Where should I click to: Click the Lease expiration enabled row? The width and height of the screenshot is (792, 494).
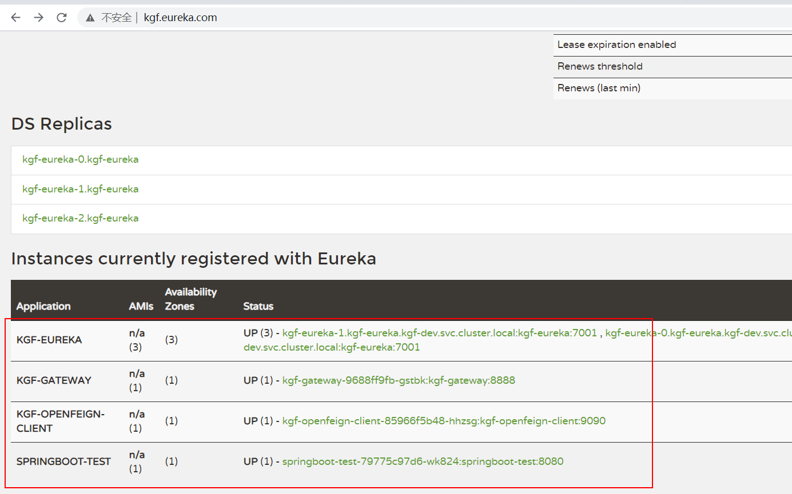(x=672, y=45)
